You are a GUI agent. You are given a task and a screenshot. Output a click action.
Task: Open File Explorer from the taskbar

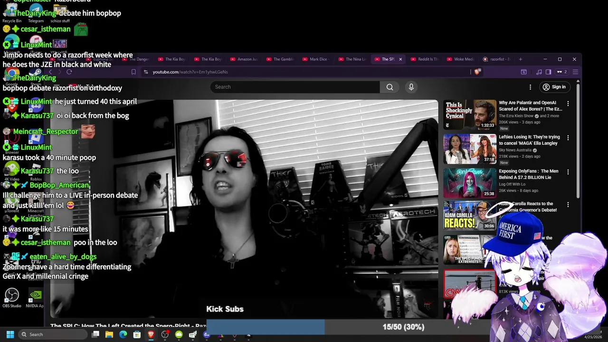click(x=109, y=334)
